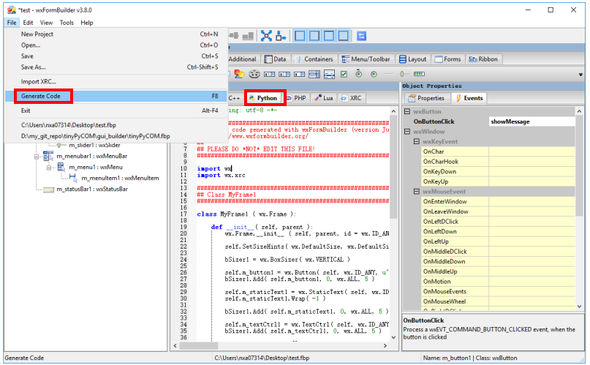The width and height of the screenshot is (590, 365).
Task: Open the Containers palette tab
Action: (x=314, y=59)
